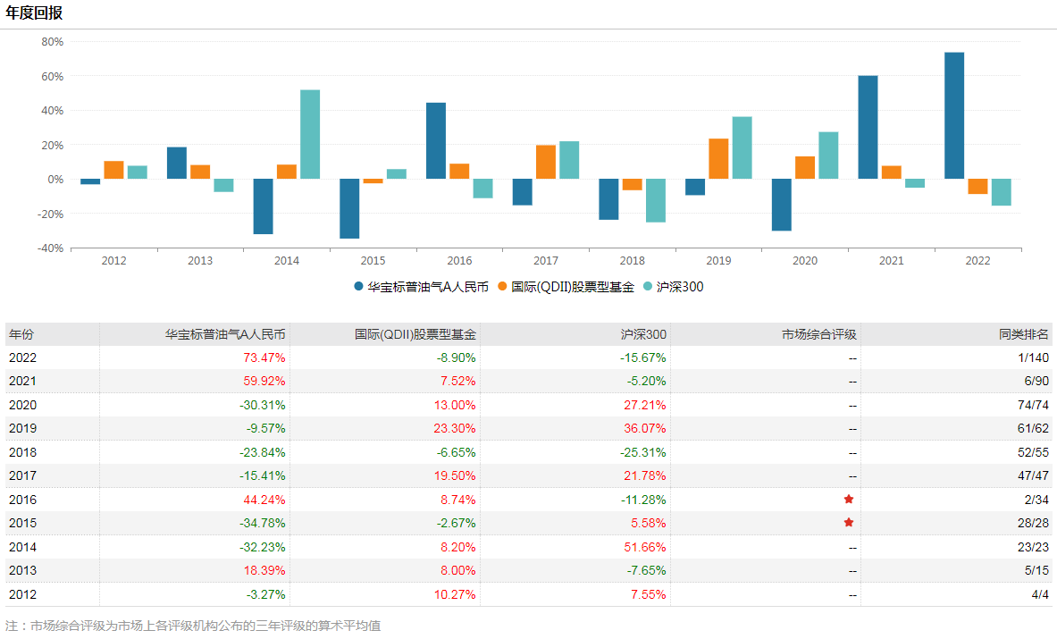
Task: Click the dark blue legend dot for 华宝标普油气A人民币
Action: 359,287
